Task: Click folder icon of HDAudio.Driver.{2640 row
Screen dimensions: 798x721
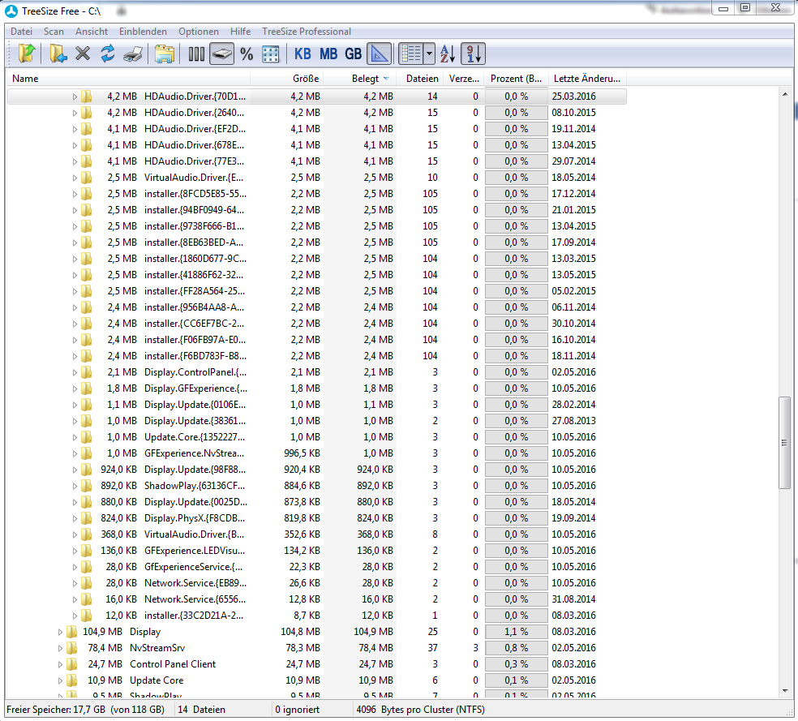Action: pos(87,113)
